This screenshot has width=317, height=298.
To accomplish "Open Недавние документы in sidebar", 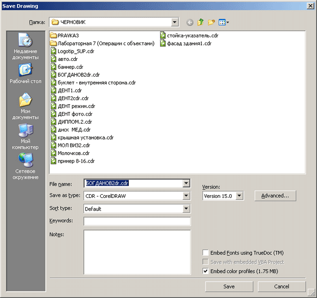I will [x=25, y=47].
